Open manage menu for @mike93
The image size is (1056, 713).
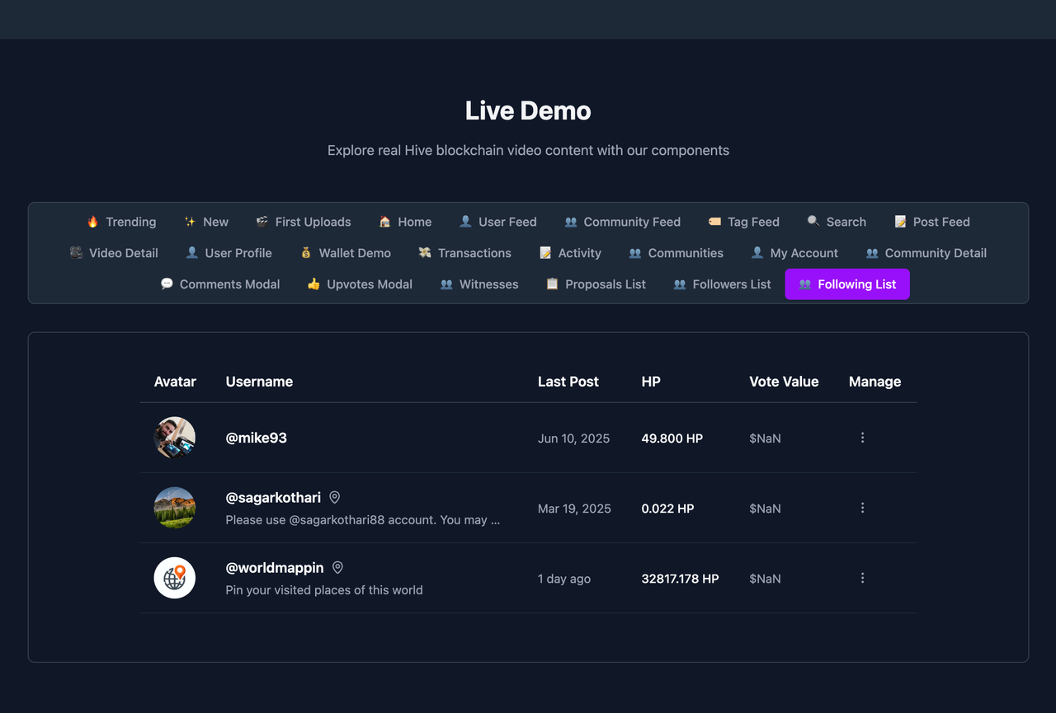tap(862, 438)
